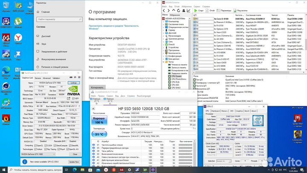Expand the Системная плата tree node
Viewport: 307px width, 173px height.
tap(164, 24)
